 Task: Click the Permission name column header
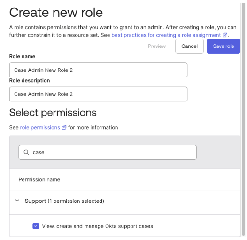(39, 179)
